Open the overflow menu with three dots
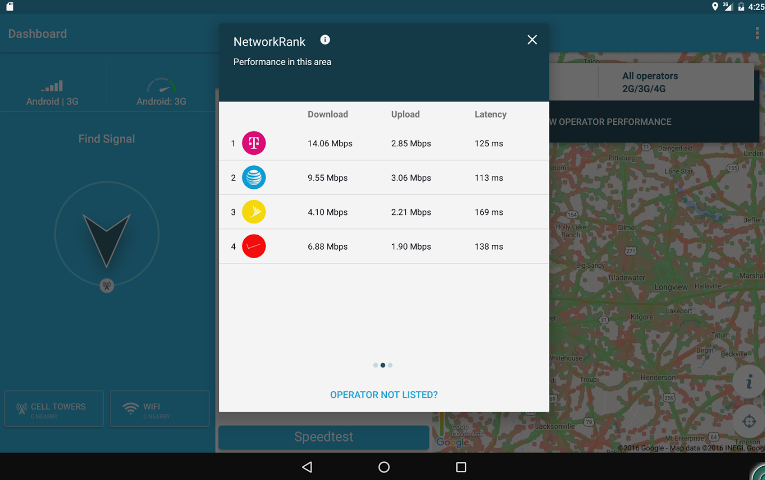The width and height of the screenshot is (765, 480). tap(757, 34)
